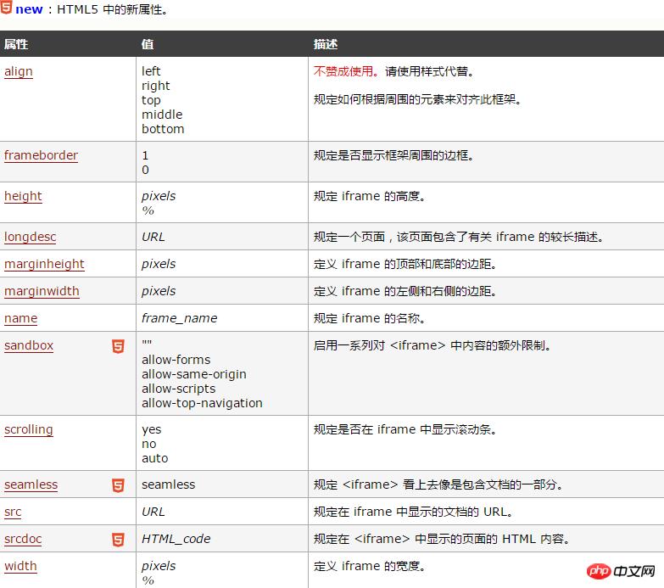Click the HTML5 icon beside 'new' legend
The image size is (664, 588).
tap(6, 7)
